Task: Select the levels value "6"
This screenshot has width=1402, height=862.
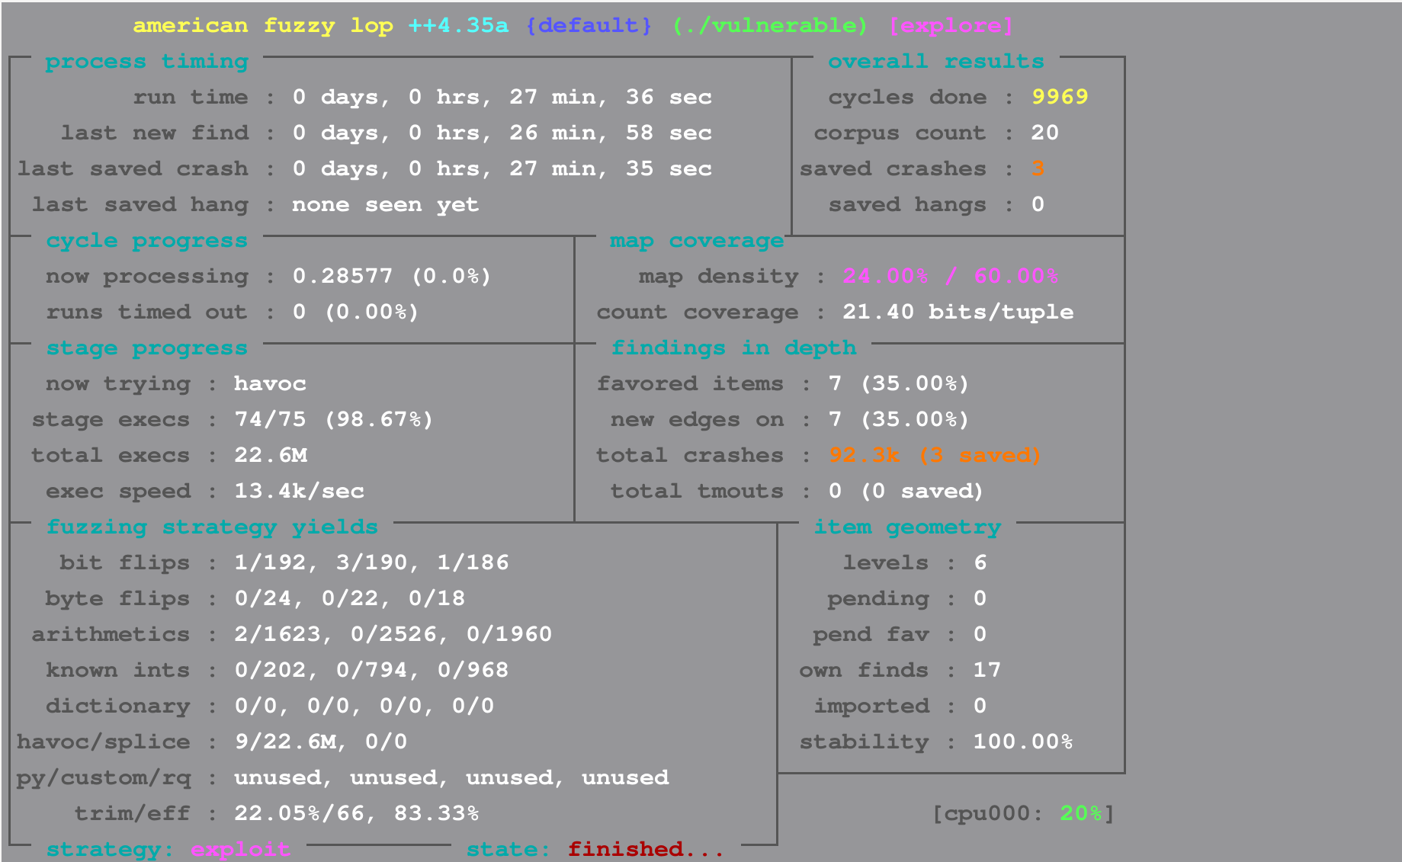Action: coord(980,563)
